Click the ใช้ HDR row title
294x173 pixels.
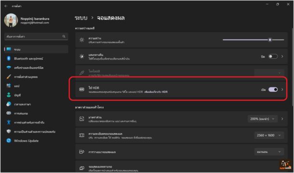94,88
